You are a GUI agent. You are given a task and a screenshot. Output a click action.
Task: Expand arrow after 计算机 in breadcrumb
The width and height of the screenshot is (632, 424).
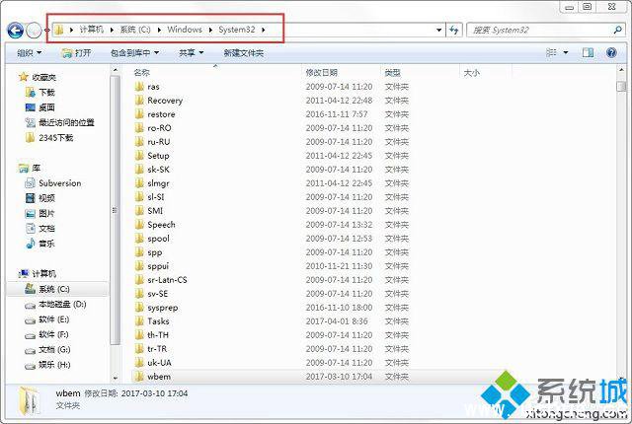coord(112,30)
